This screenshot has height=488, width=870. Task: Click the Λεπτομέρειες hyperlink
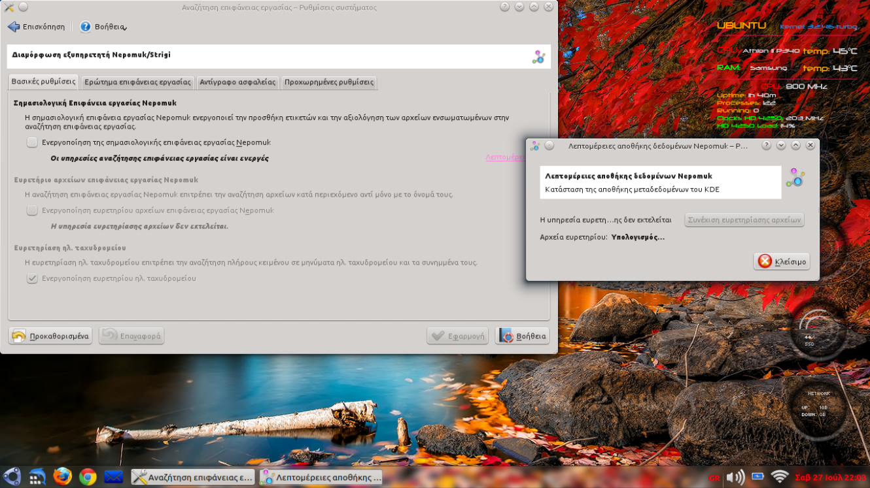505,157
